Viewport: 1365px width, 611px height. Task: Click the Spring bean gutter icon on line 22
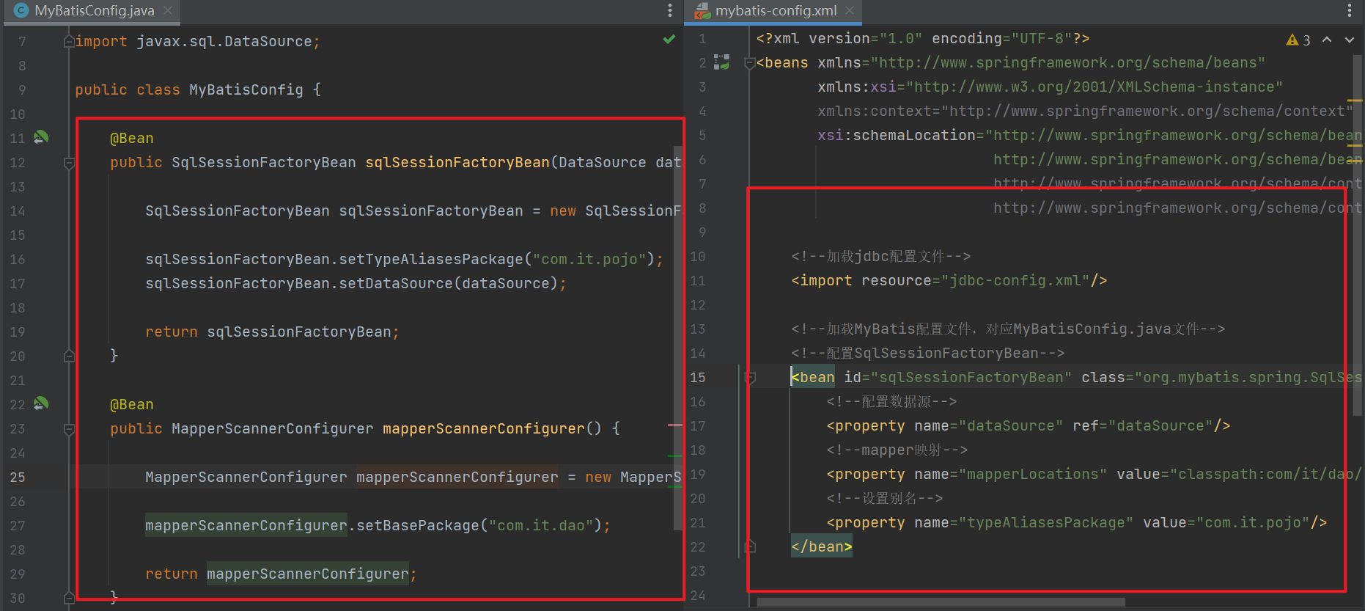pyautogui.click(x=41, y=403)
